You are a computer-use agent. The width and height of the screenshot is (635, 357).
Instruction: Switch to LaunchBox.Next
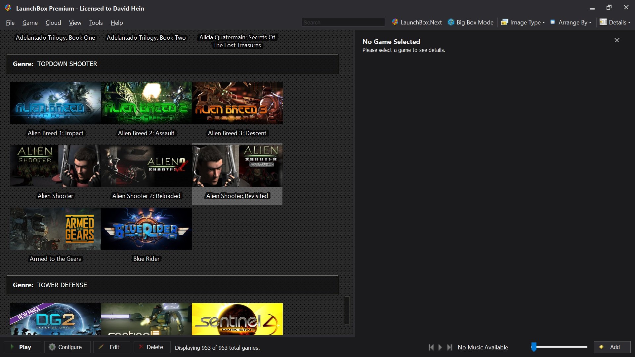click(417, 22)
